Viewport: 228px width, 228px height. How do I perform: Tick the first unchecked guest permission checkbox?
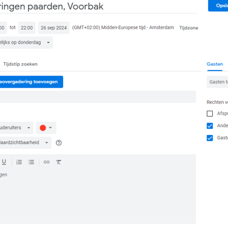tap(210, 114)
